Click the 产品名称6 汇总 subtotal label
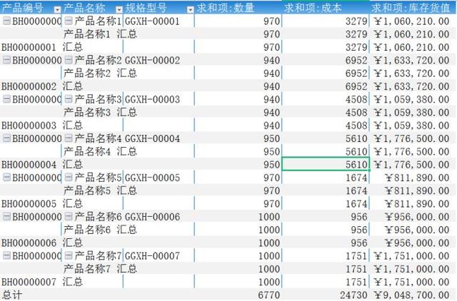The width and height of the screenshot is (457, 301). 100,230
